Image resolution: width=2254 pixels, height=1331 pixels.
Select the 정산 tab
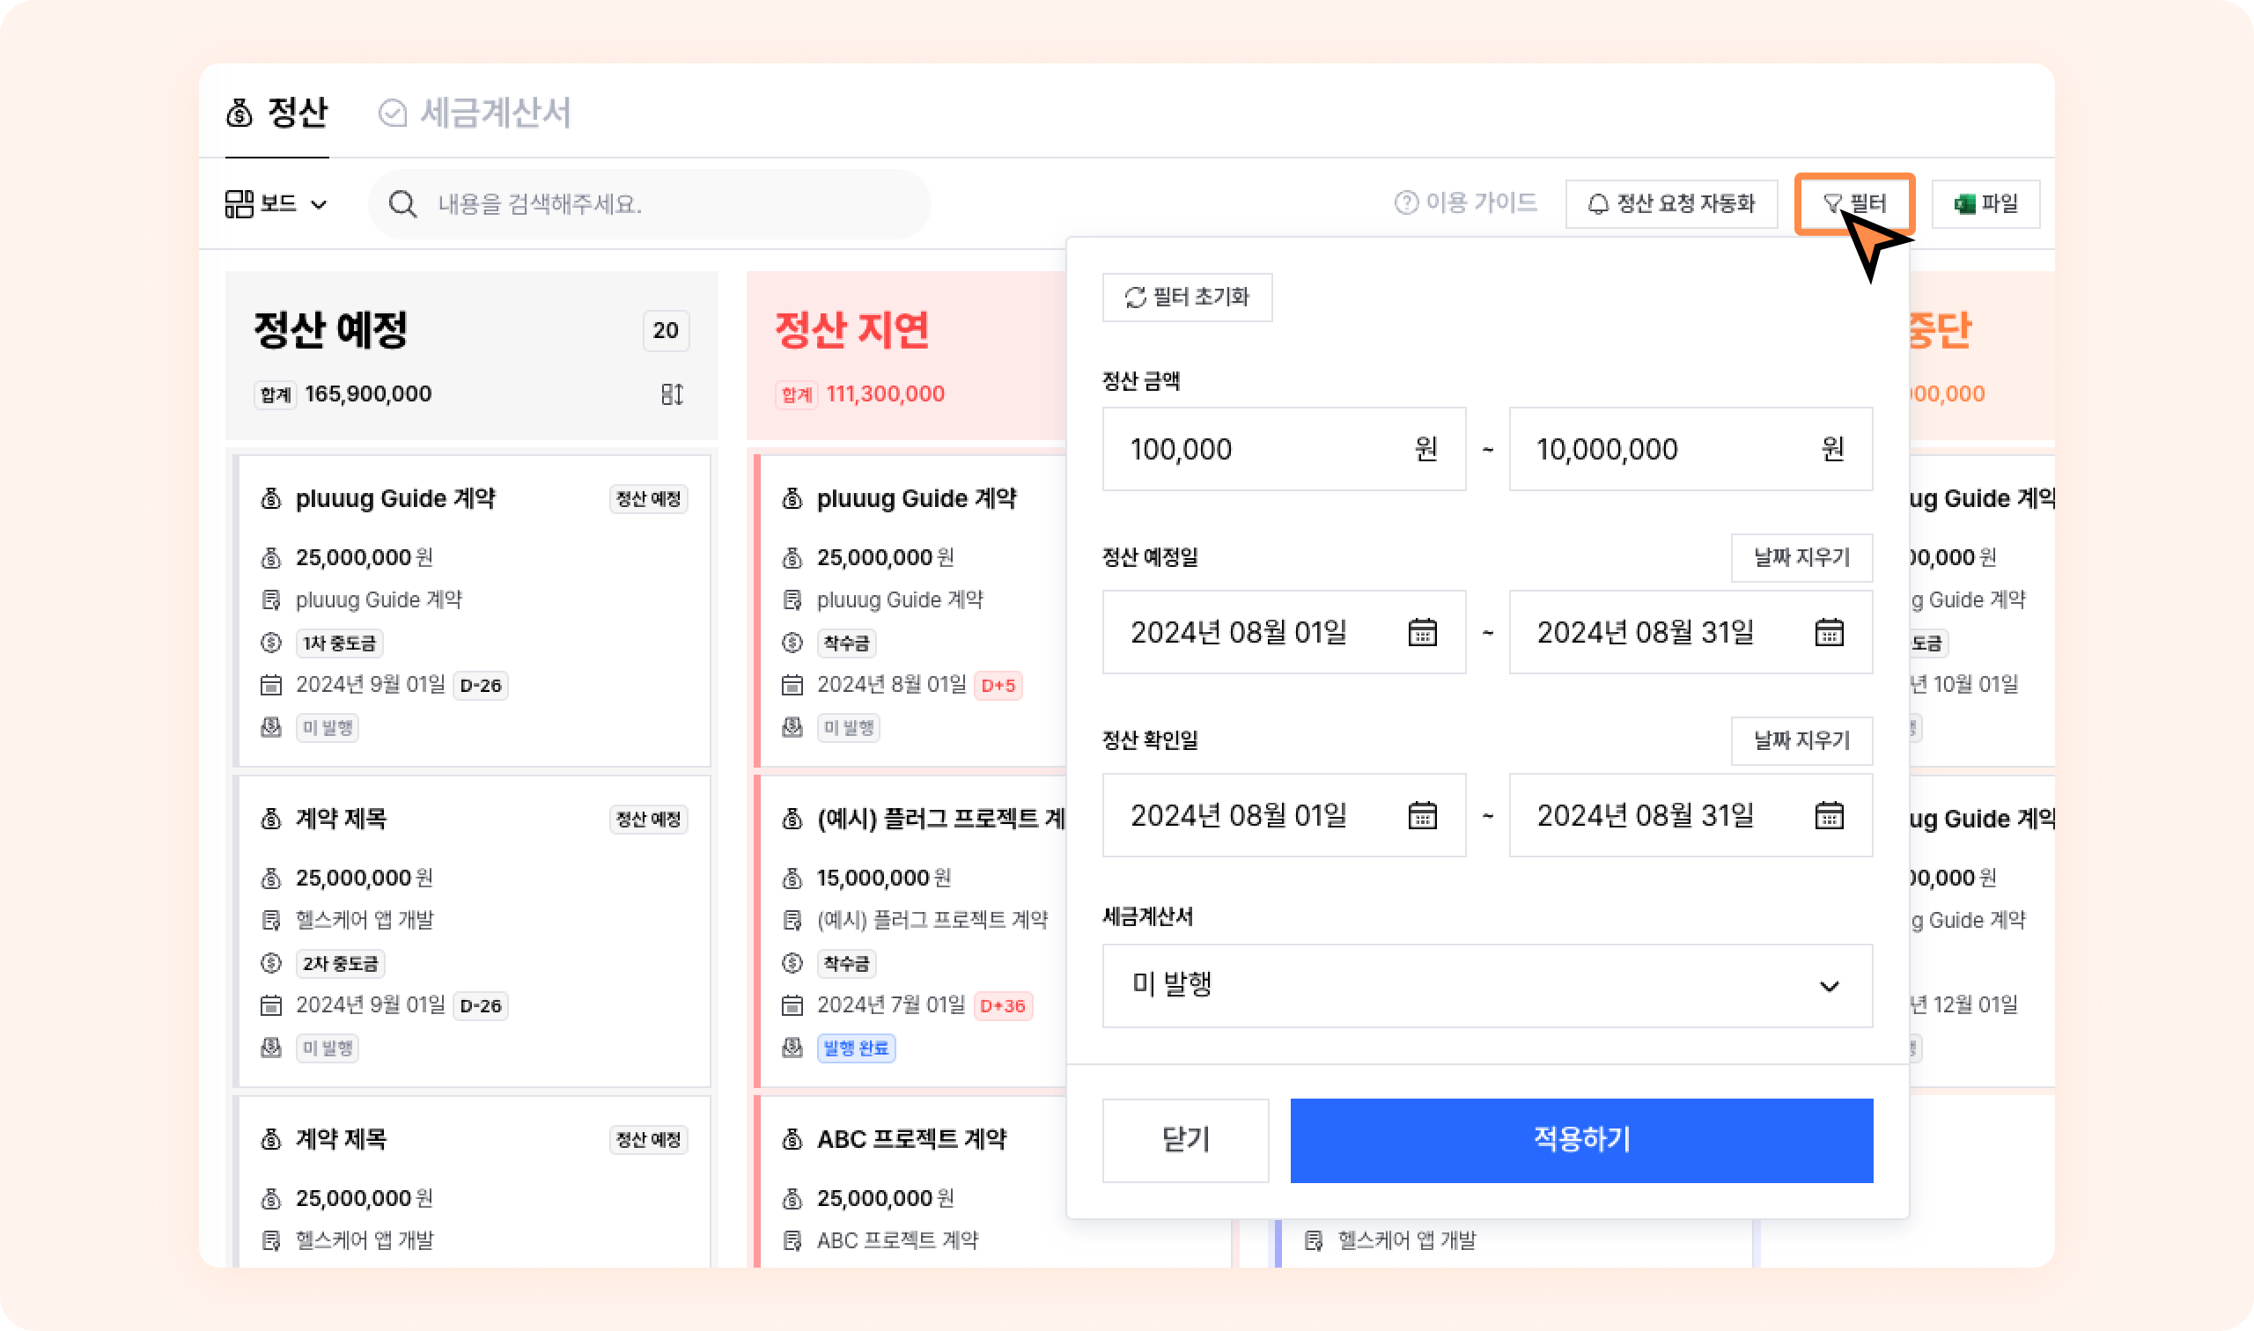(277, 113)
